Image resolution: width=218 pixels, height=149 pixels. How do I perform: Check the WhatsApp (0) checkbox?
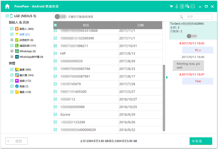pos(12,51)
